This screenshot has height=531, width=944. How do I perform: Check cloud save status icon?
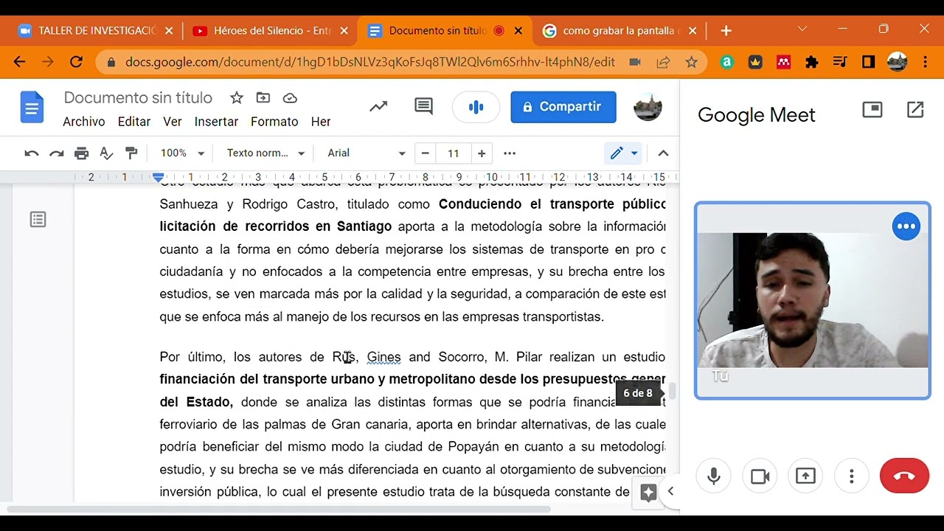click(x=290, y=98)
